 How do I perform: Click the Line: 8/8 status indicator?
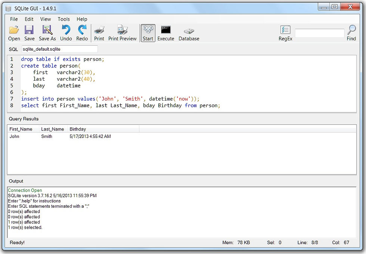pos(308,242)
